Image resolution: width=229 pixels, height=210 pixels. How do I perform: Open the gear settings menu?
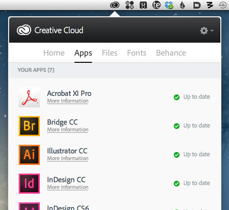pyautogui.click(x=206, y=30)
